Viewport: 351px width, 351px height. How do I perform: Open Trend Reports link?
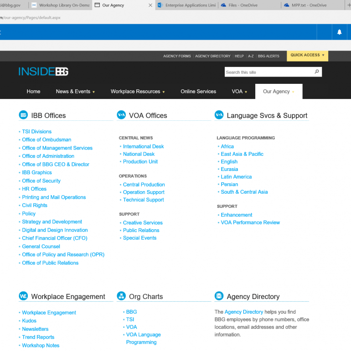point(38,337)
